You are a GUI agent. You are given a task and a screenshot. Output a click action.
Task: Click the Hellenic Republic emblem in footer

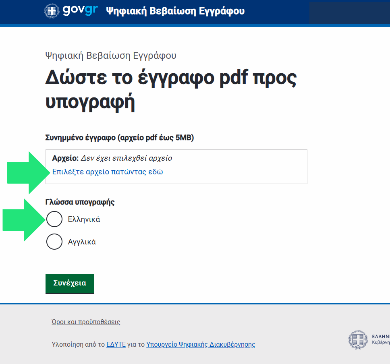click(x=358, y=339)
